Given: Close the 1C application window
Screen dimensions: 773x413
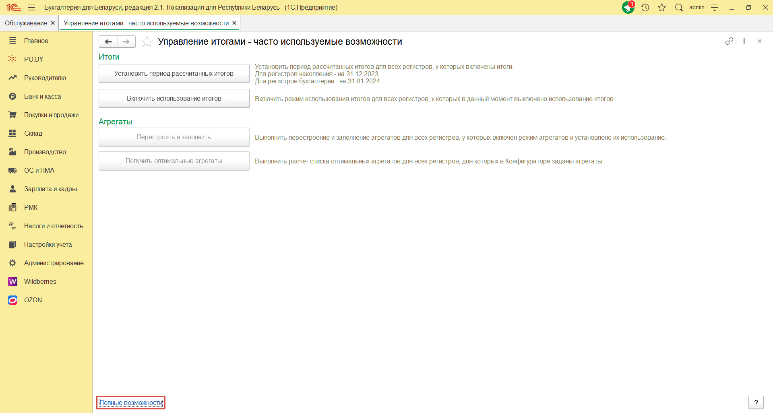Looking at the screenshot, I should [x=765, y=8].
